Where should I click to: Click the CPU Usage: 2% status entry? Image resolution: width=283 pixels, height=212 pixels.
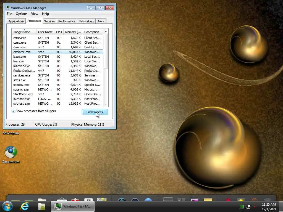point(46,124)
